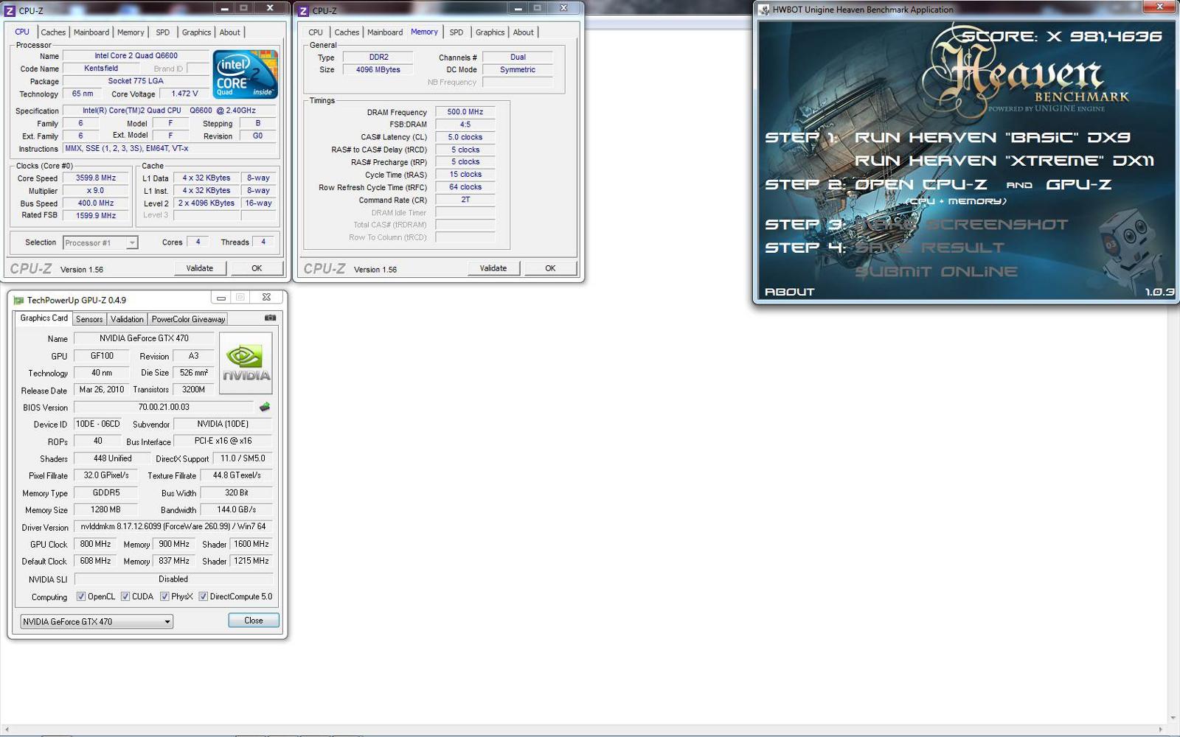Open About tab in second CPU-Z window
1180x737 pixels.
[523, 32]
